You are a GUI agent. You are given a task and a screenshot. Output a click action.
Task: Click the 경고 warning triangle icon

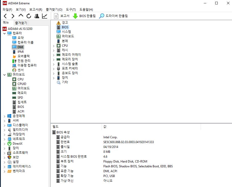[x=59, y=23]
